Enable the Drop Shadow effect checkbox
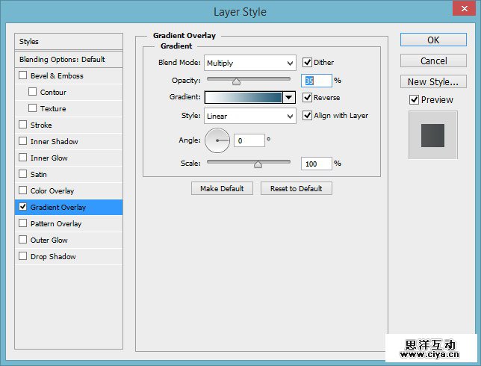Image resolution: width=481 pixels, height=366 pixels. [23, 257]
